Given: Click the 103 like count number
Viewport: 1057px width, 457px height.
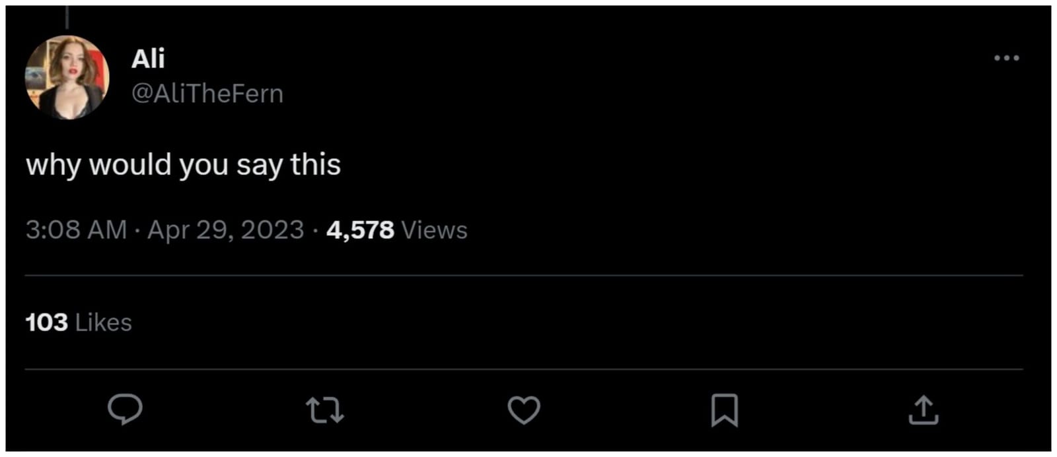Looking at the screenshot, I should point(46,322).
